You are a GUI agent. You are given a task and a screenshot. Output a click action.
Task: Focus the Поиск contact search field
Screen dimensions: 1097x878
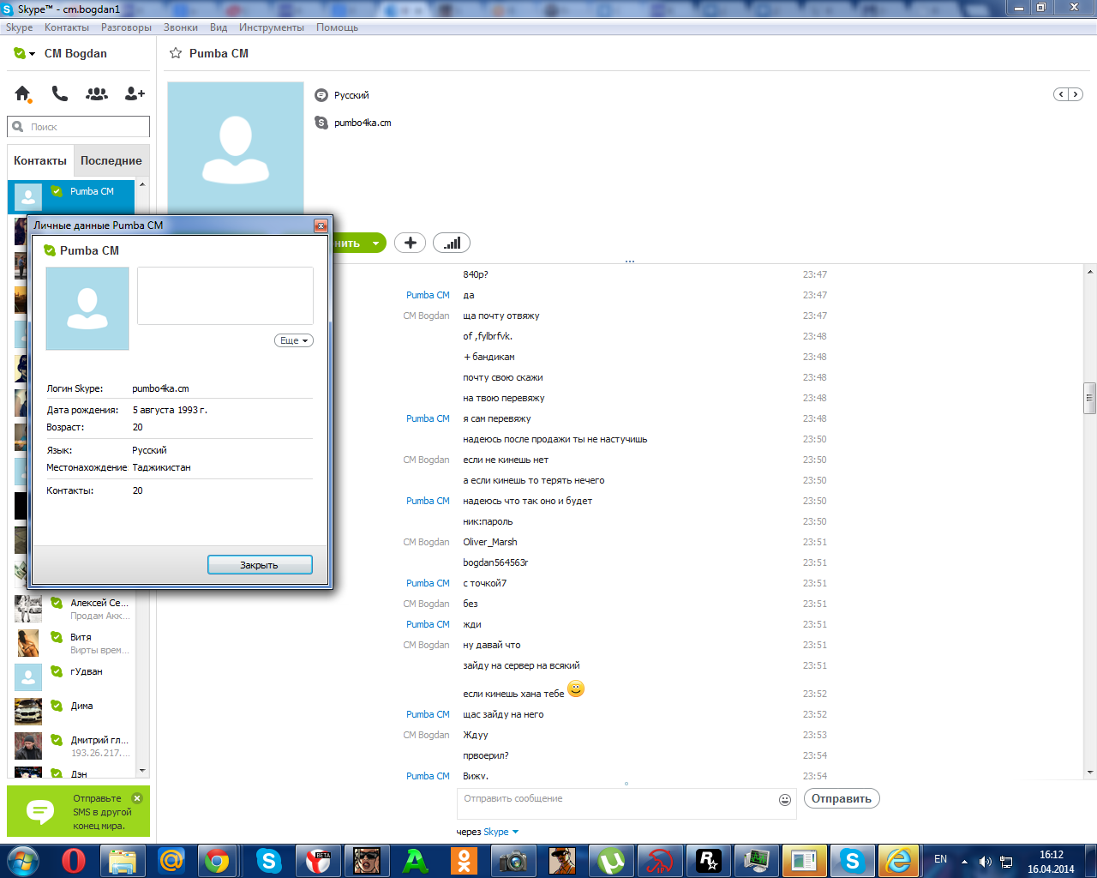(x=79, y=127)
